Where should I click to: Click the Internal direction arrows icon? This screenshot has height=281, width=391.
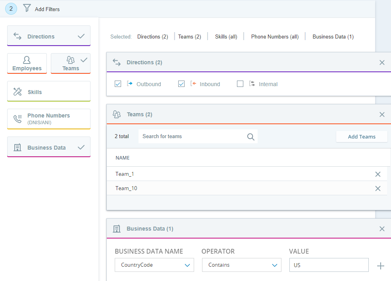click(x=252, y=83)
